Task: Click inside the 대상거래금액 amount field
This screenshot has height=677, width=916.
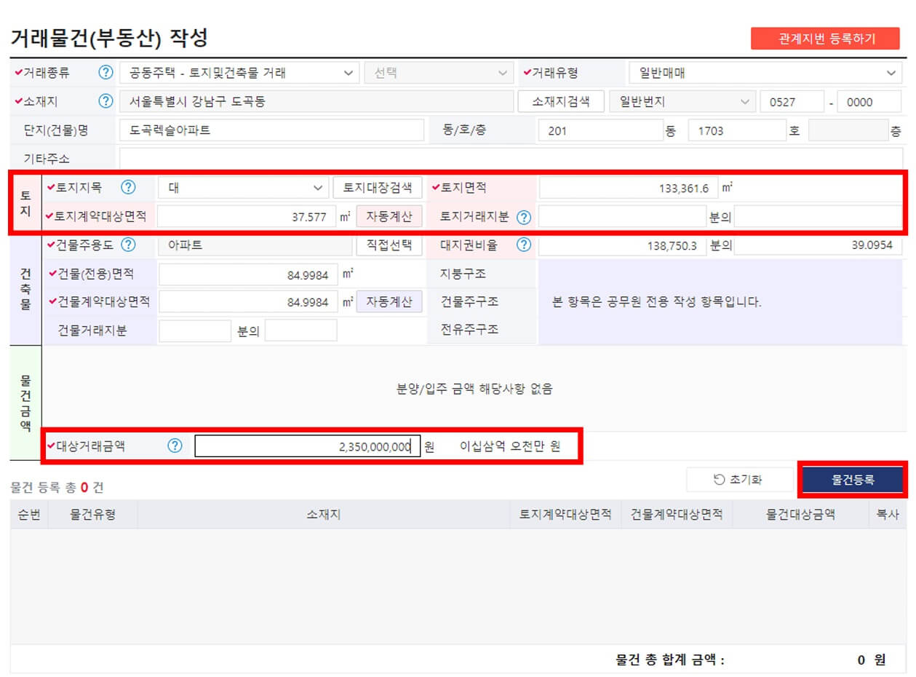Action: [306, 446]
